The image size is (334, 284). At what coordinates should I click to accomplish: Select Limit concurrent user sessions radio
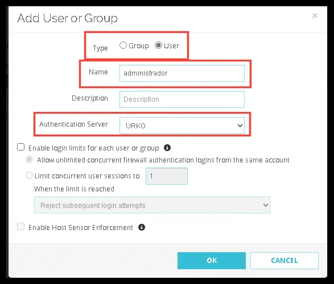(29, 176)
